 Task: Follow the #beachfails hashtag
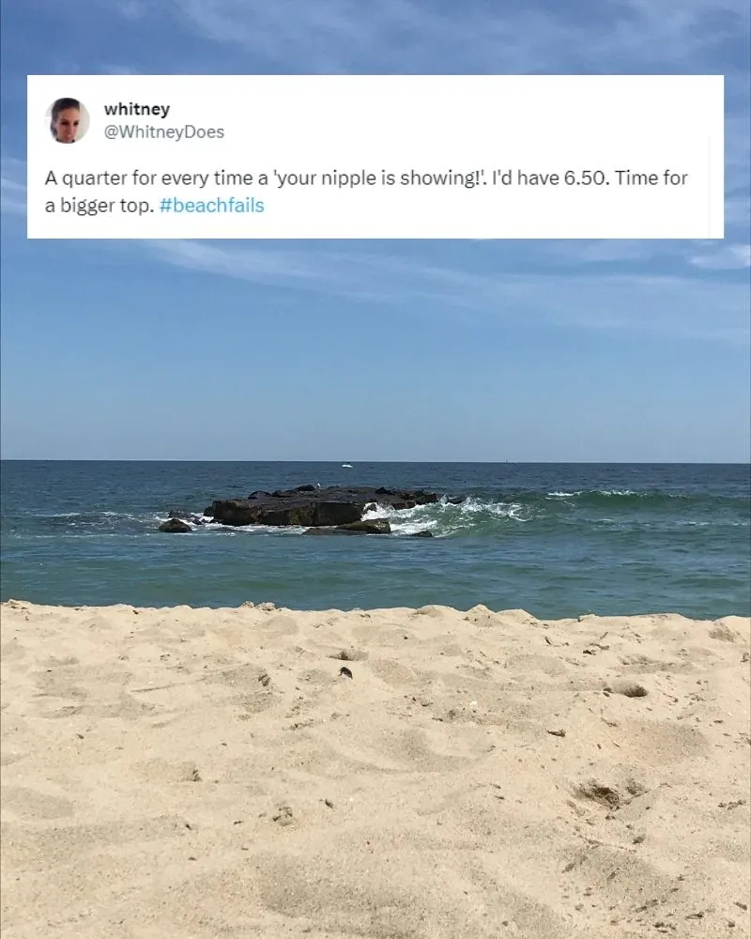[x=212, y=206]
